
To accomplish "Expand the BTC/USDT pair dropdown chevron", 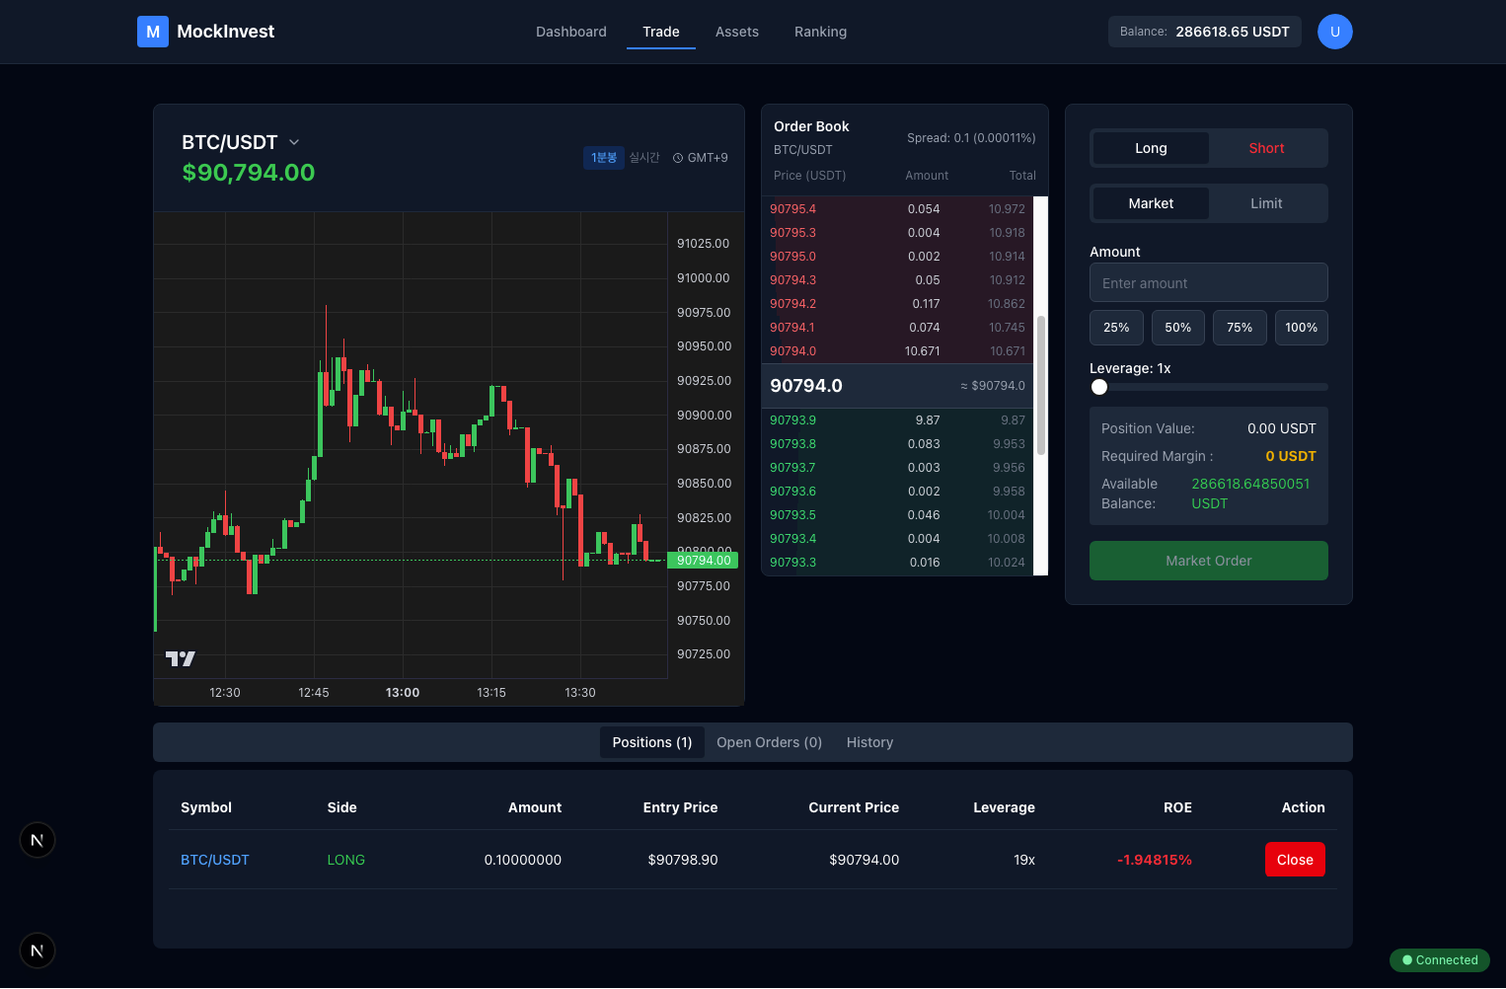I will point(294,142).
